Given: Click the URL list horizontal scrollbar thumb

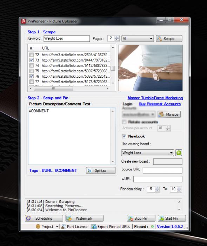Looking at the screenshot, I should coord(54,89).
